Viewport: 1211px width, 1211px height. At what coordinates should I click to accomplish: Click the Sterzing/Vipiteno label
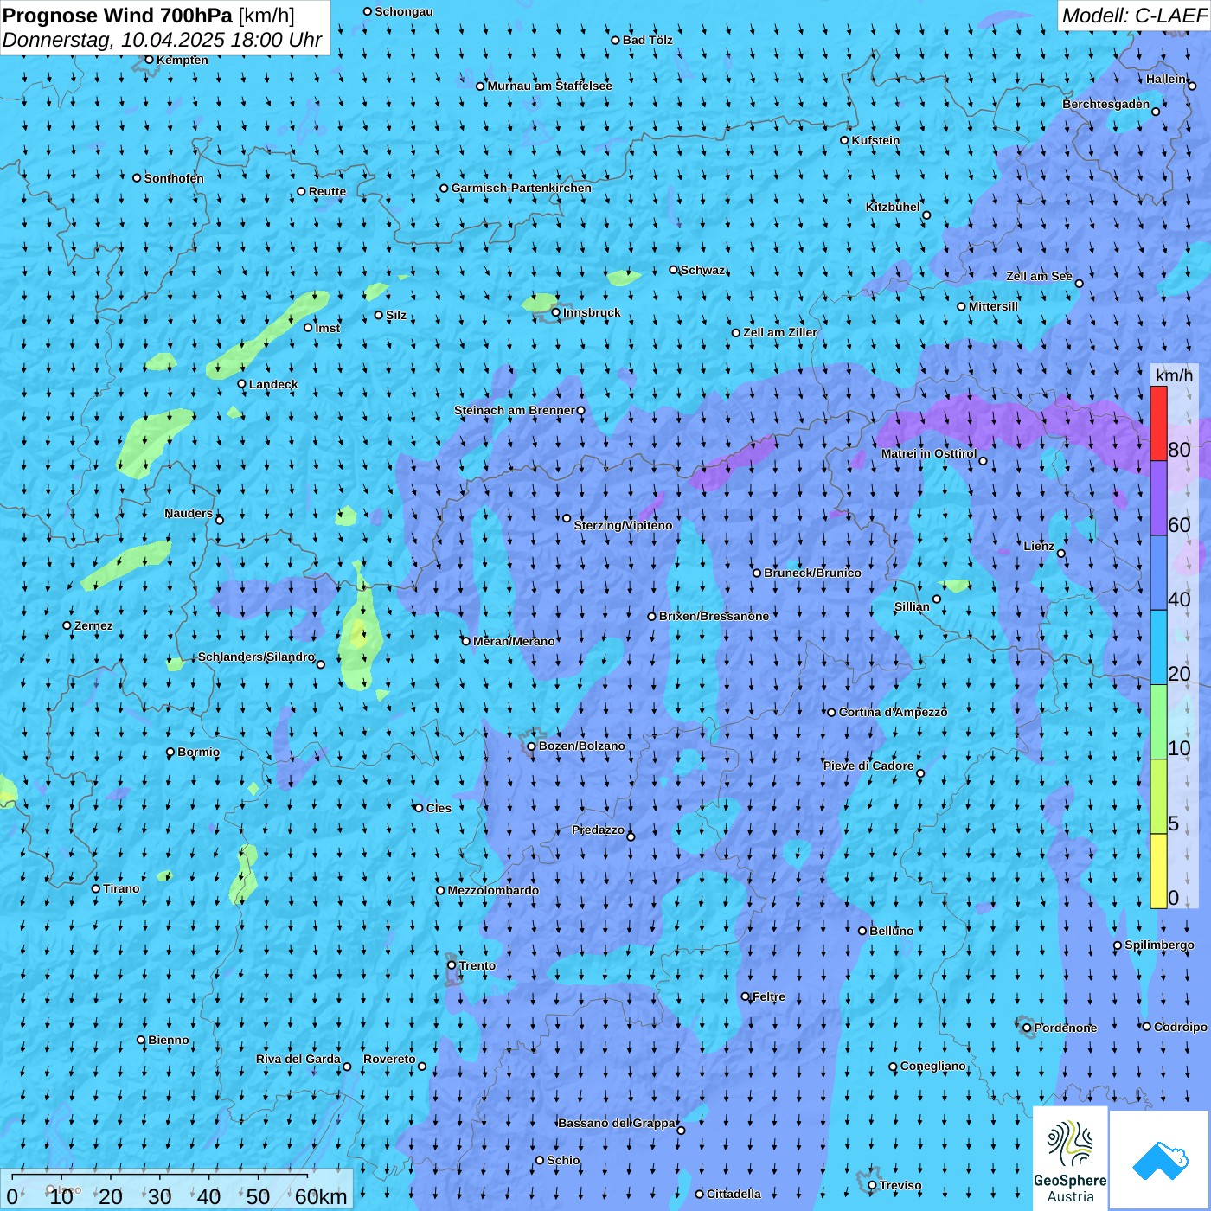tap(623, 525)
